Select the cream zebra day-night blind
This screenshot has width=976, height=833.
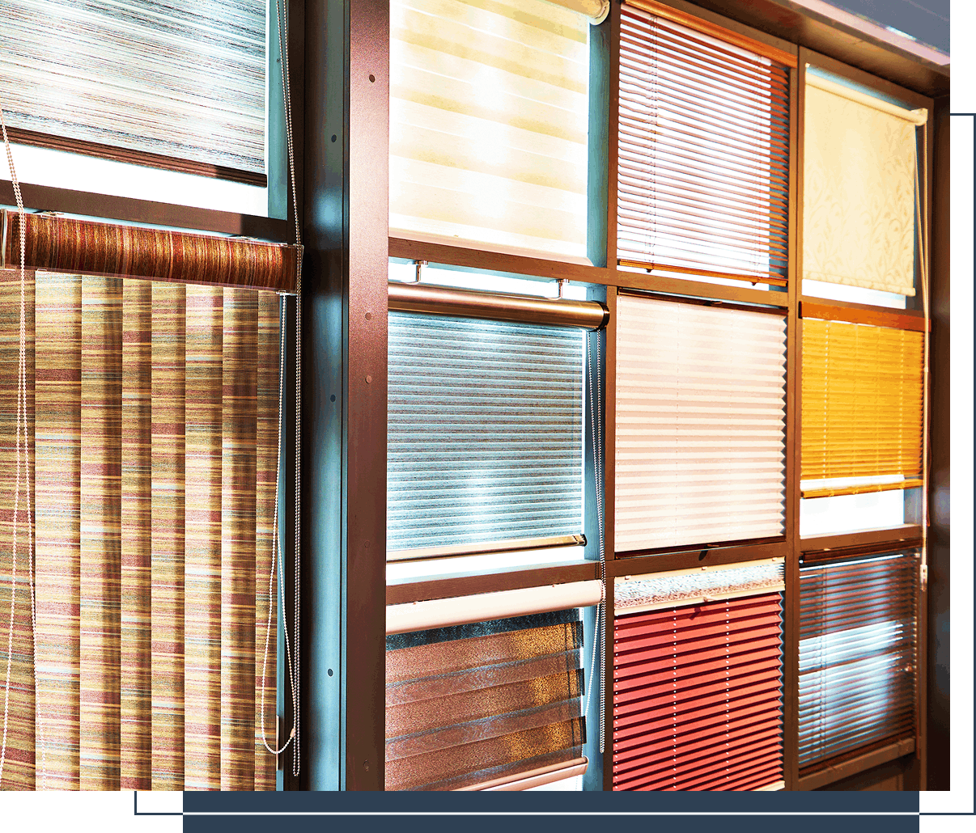pos(488,129)
